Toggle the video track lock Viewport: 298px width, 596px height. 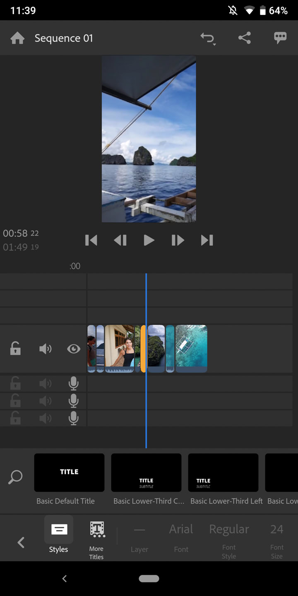pyautogui.click(x=15, y=348)
